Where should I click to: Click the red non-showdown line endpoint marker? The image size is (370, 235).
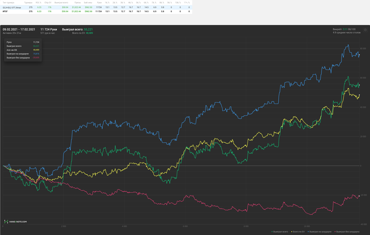click(359, 196)
